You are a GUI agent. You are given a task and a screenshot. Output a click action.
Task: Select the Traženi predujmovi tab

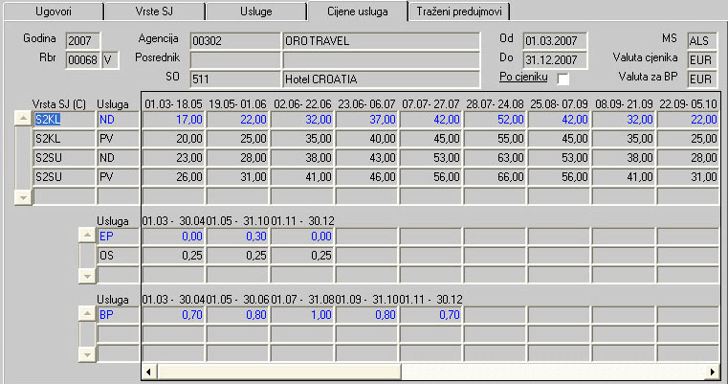pos(458,11)
